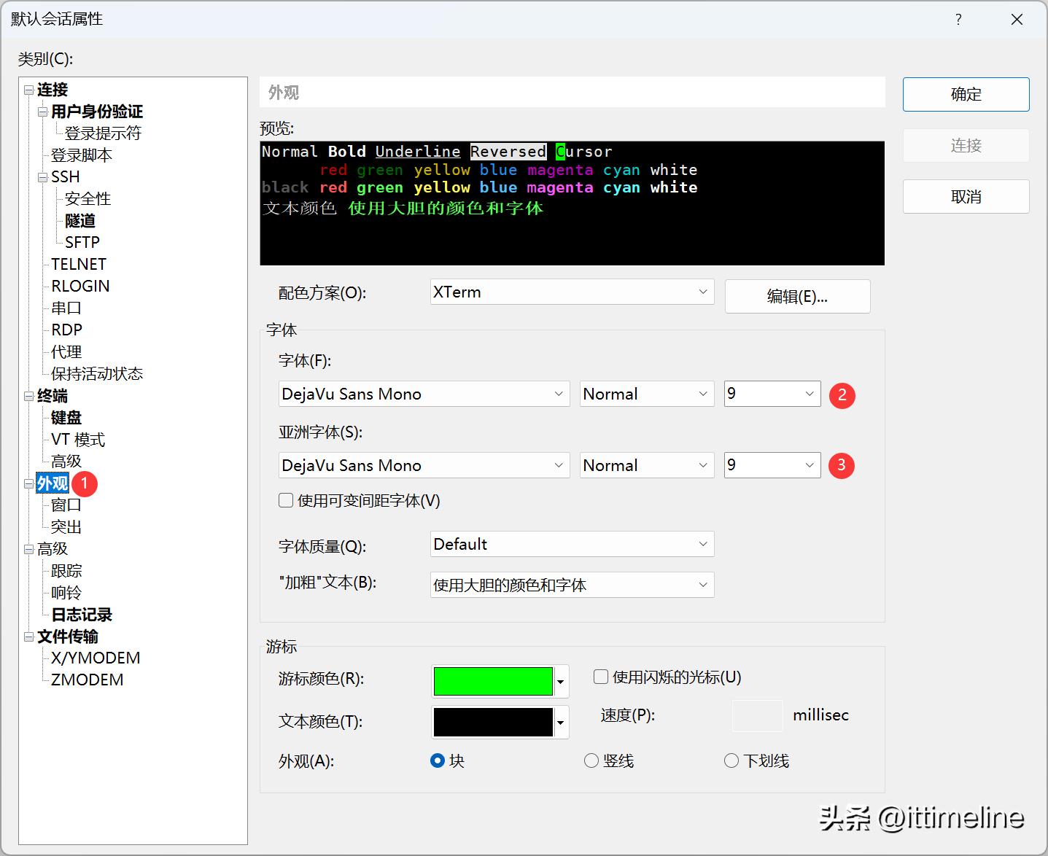This screenshot has height=856, width=1048.
Task: Enable 使用闪烁的光标 checkbox
Action: 601,677
